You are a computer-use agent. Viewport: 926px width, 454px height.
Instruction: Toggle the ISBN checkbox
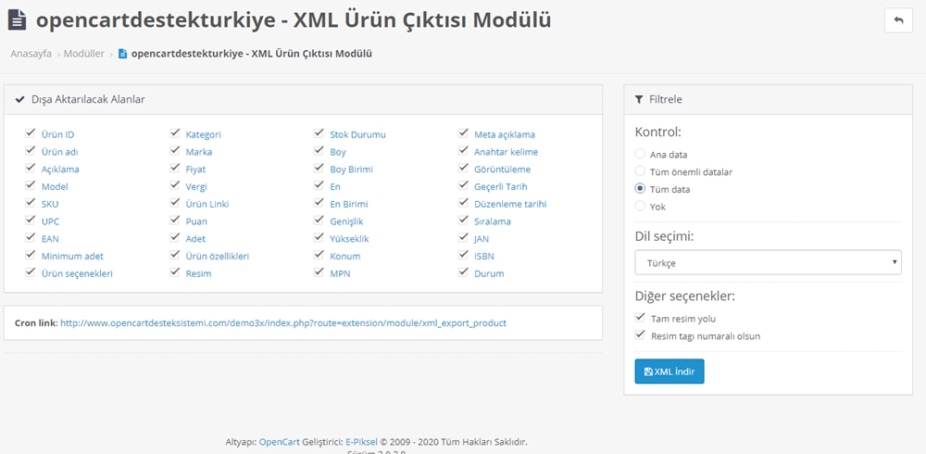464,255
